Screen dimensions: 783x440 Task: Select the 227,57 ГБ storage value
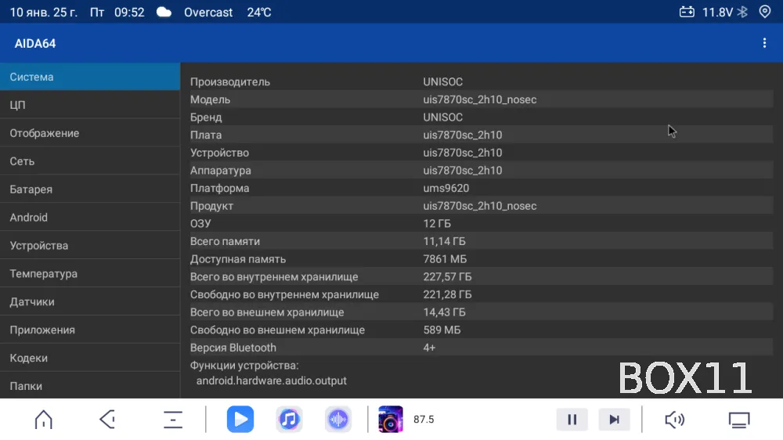click(447, 276)
